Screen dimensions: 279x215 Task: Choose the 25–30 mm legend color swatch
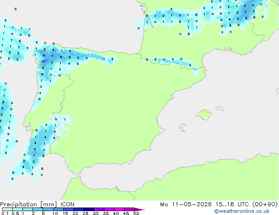(x=88, y=209)
